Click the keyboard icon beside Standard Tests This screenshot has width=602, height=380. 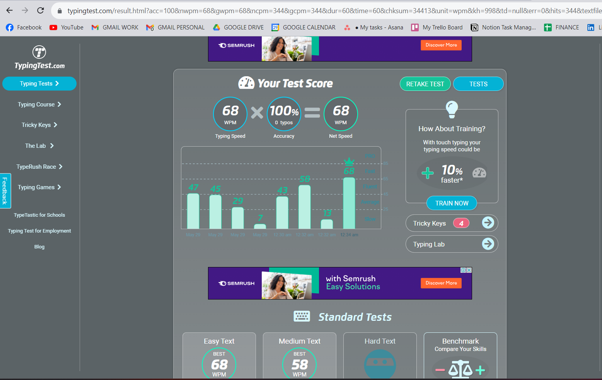[x=302, y=317]
